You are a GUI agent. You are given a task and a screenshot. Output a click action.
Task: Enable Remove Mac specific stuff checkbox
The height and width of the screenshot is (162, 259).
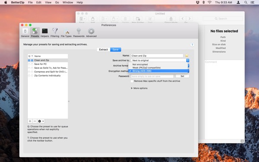point(132,81)
